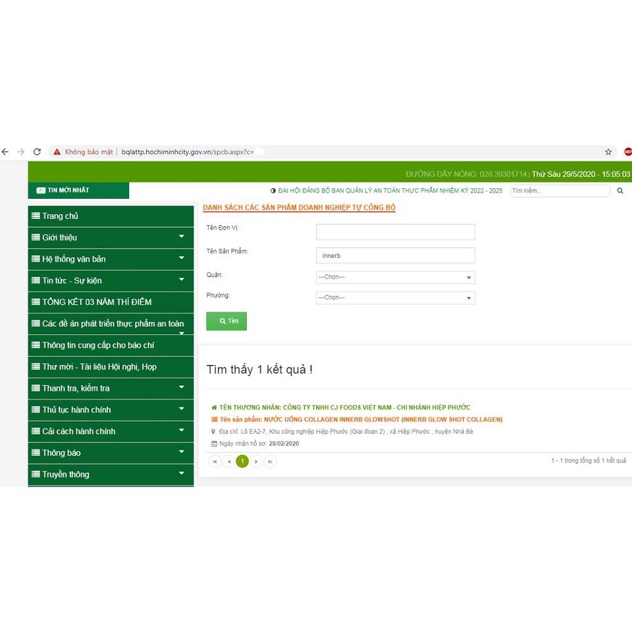Click next page arrow in pagination
This screenshot has width=632, height=632.
pyautogui.click(x=256, y=461)
